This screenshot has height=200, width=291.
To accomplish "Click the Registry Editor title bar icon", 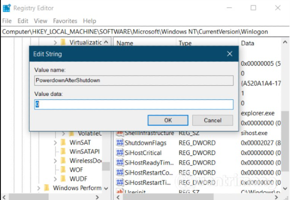I will tap(7, 8).
